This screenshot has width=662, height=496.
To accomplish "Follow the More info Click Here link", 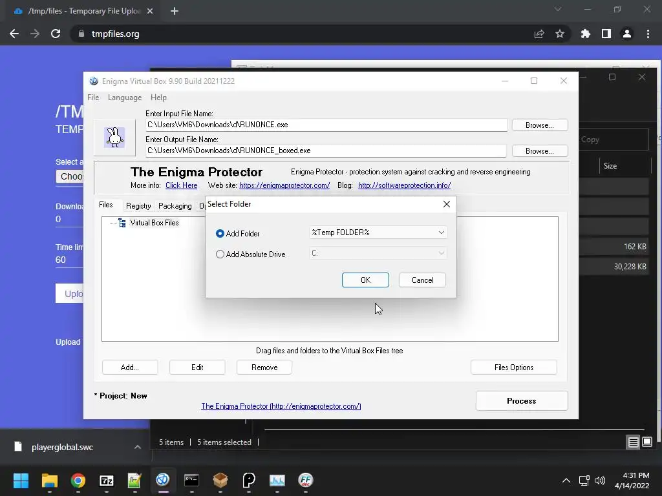I will coord(181,185).
